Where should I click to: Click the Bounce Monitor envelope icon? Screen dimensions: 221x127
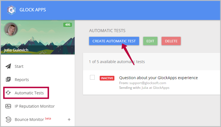[8, 120]
